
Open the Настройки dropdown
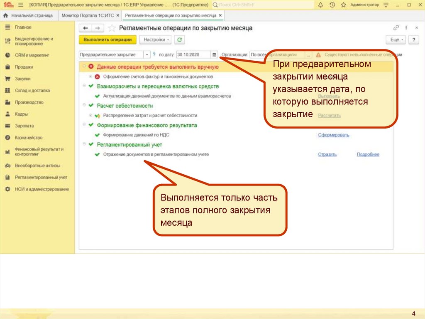coord(156,40)
